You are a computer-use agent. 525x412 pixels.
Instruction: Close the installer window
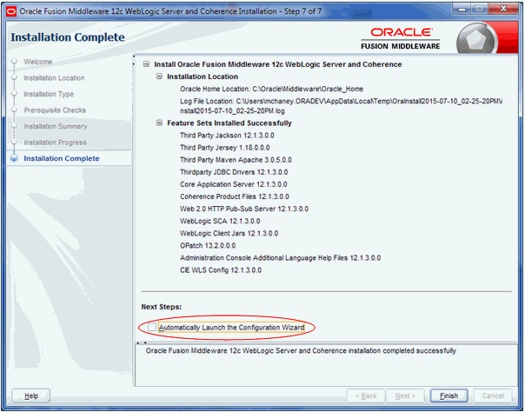click(x=503, y=10)
